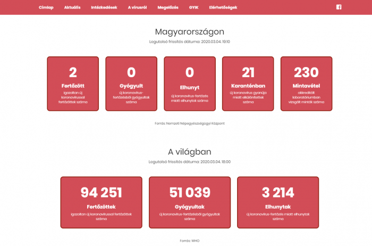
Task: Open the Karanténban card showing 21
Action: [x=248, y=84]
